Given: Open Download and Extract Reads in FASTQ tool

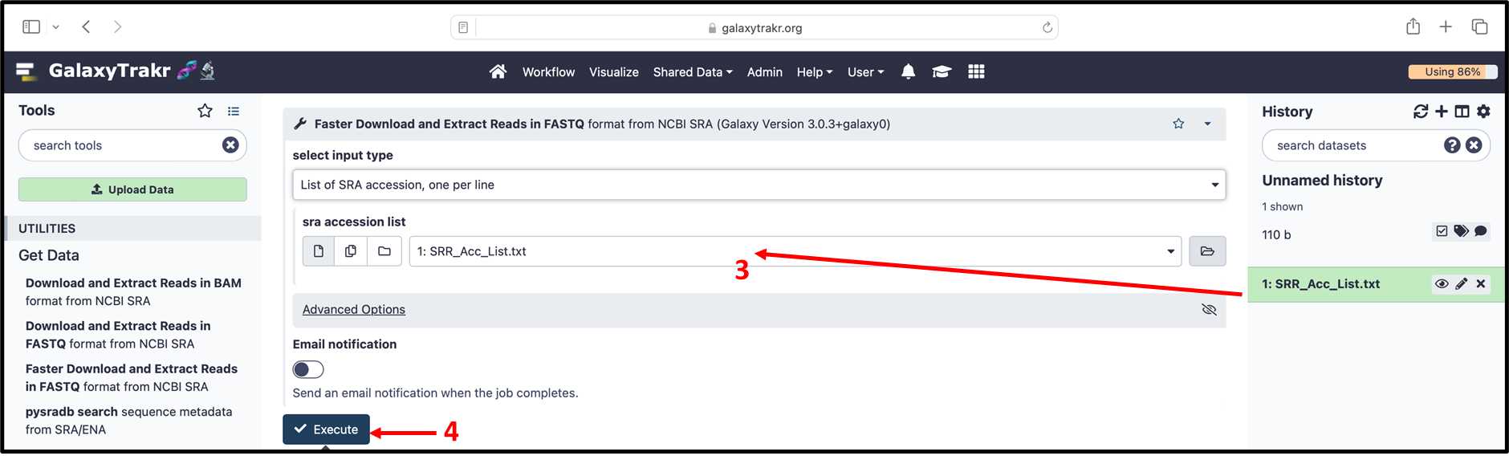Looking at the screenshot, I should point(118,335).
